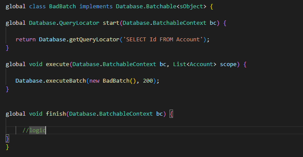
Task: Click the 'finish' method name
Action: [56, 114]
